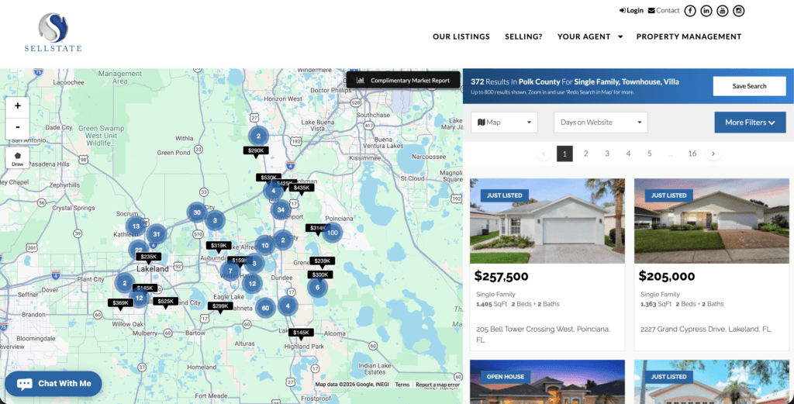The width and height of the screenshot is (794, 404).
Task: Click the Sellstate logo
Action: 54,33
